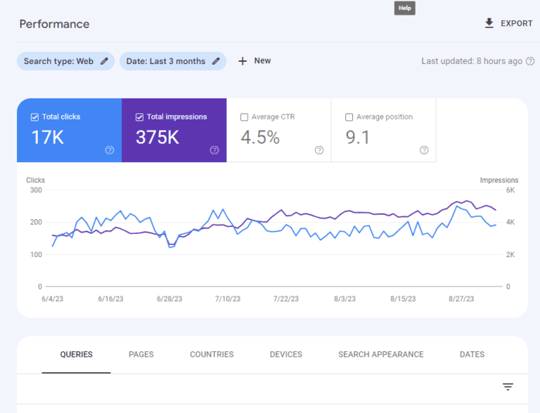
Task: Click the pencil icon on Search type filter
Action: 104,61
